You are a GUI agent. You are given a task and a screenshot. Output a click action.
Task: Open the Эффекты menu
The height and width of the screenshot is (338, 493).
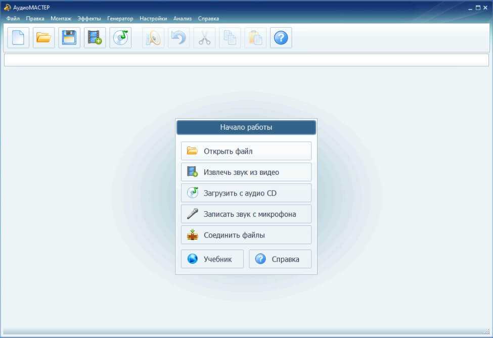89,19
